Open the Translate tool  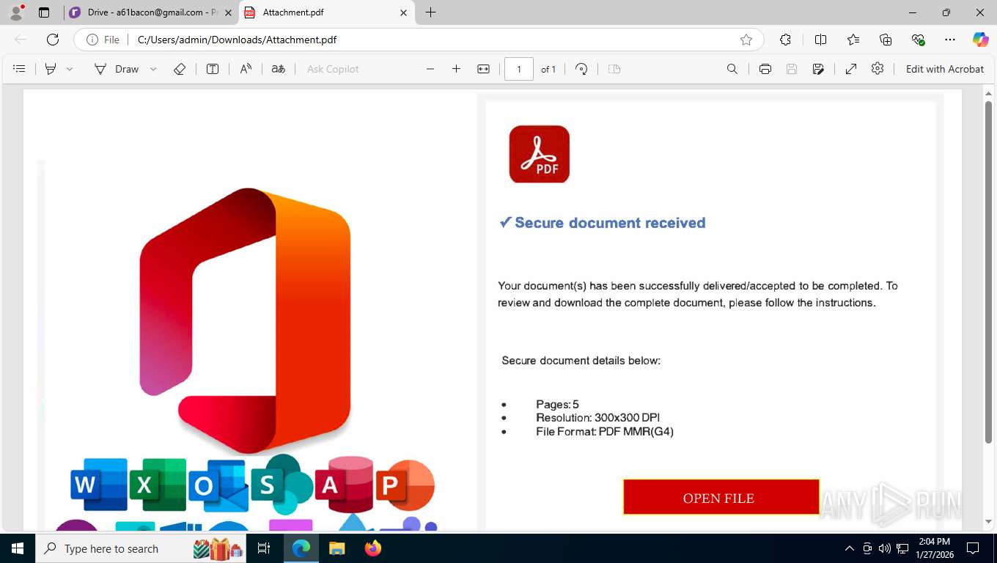279,69
